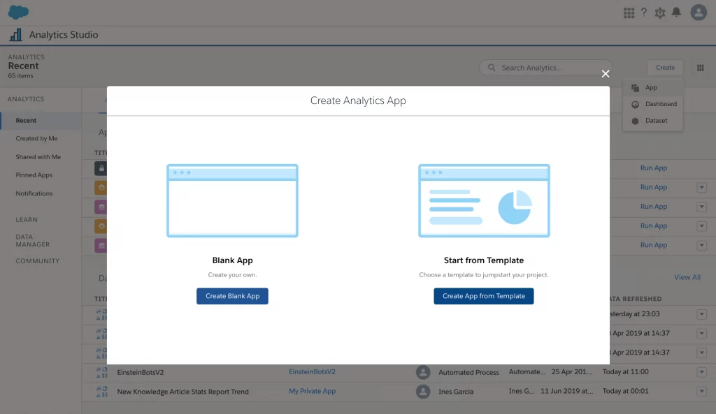This screenshot has width=716, height=414.
Task: Choose Dataset from the Create menu
Action: (x=653, y=120)
